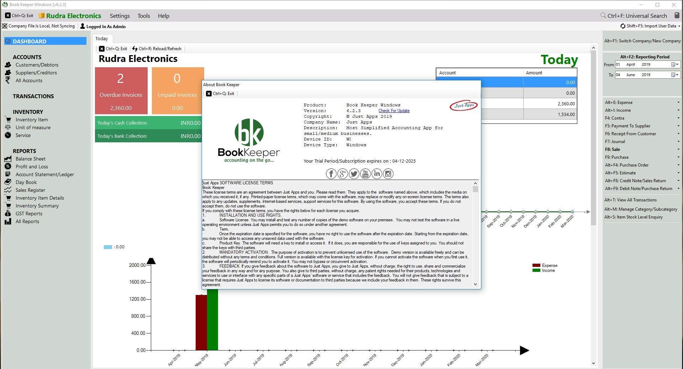The height and width of the screenshot is (369, 683).
Task: Expand the Alt+F4: Purchase Order arrow
Action: pyautogui.click(x=678, y=165)
